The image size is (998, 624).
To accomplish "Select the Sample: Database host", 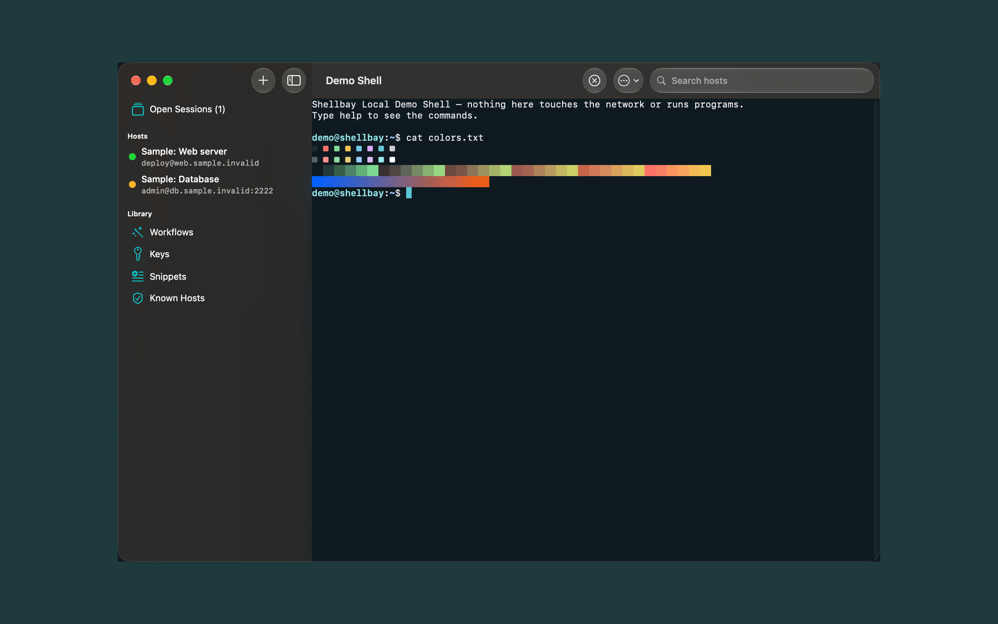I will 215,184.
